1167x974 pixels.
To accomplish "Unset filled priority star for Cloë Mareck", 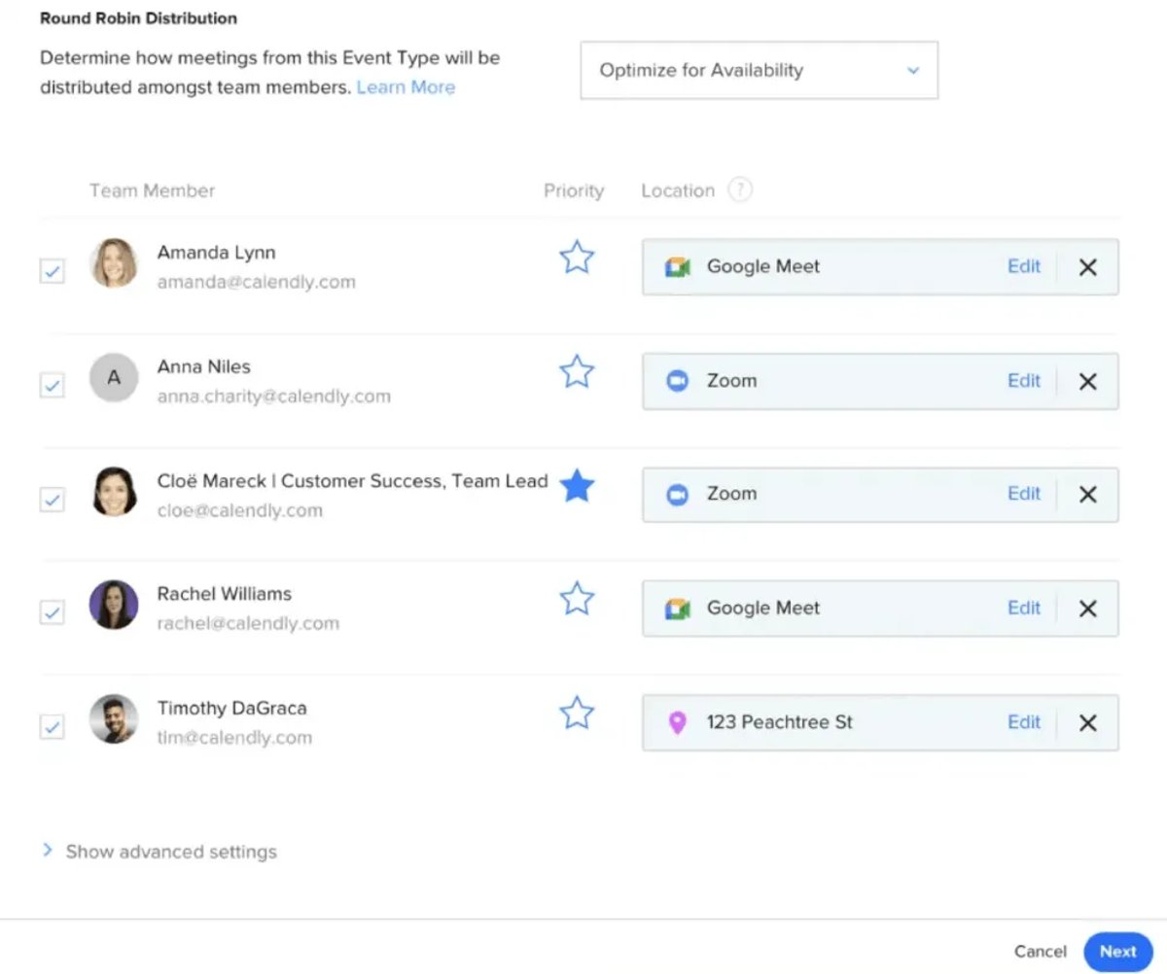I will pos(577,485).
